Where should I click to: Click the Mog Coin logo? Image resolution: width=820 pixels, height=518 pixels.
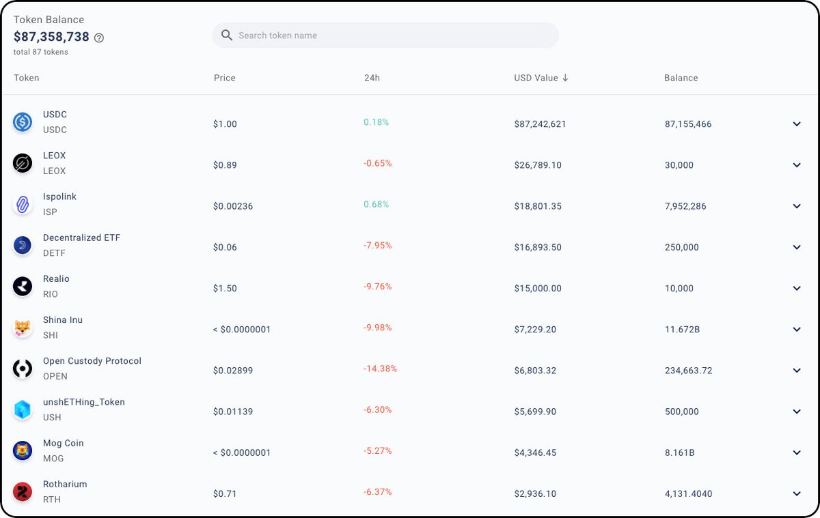point(23,450)
